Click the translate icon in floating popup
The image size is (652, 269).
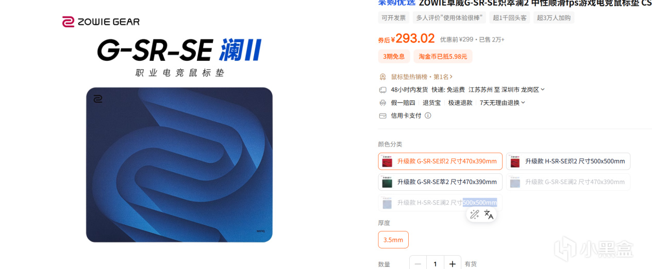coord(489,214)
